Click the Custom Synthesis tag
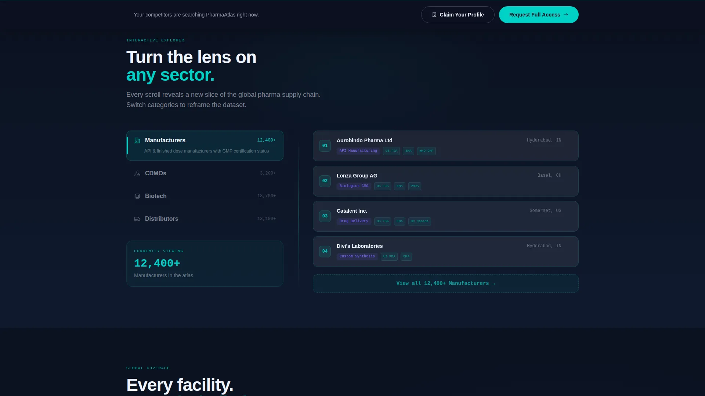The width and height of the screenshot is (705, 396). (357, 257)
